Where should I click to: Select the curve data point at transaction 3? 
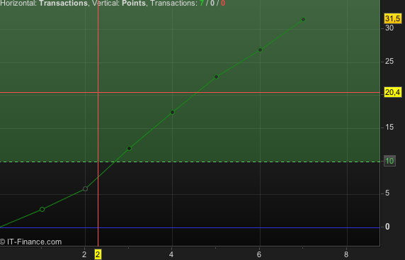[129, 148]
